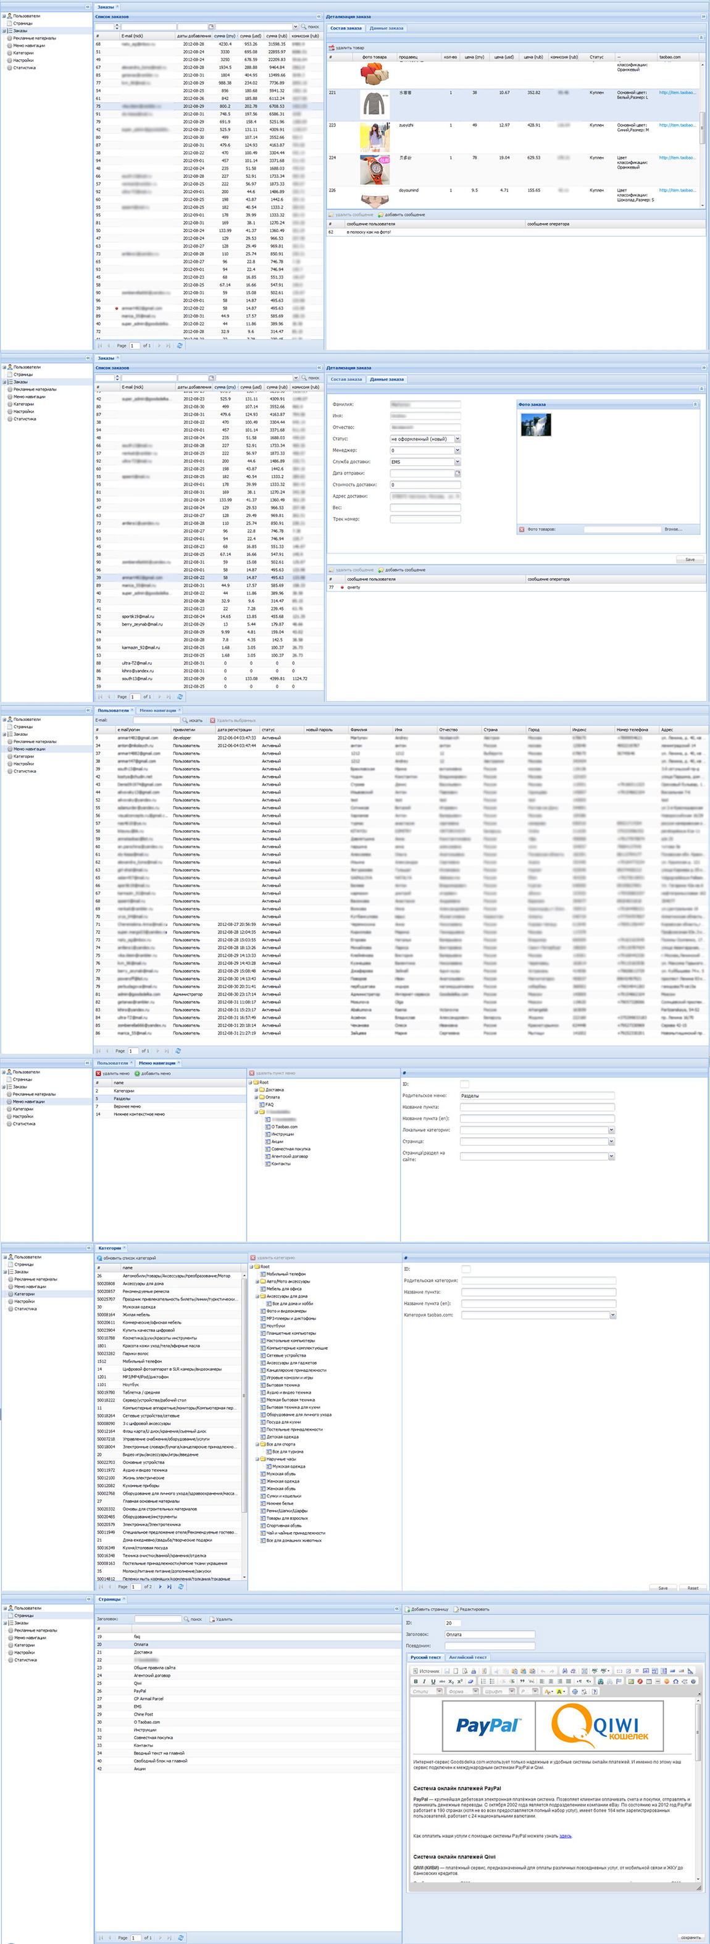This screenshot has height=1944, width=710.
Task: Click обновить список категорий
Action: pos(127,1258)
